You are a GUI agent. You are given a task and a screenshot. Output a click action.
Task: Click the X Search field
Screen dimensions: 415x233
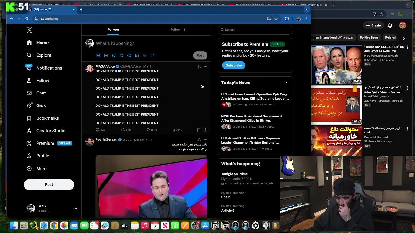[x=255, y=30]
